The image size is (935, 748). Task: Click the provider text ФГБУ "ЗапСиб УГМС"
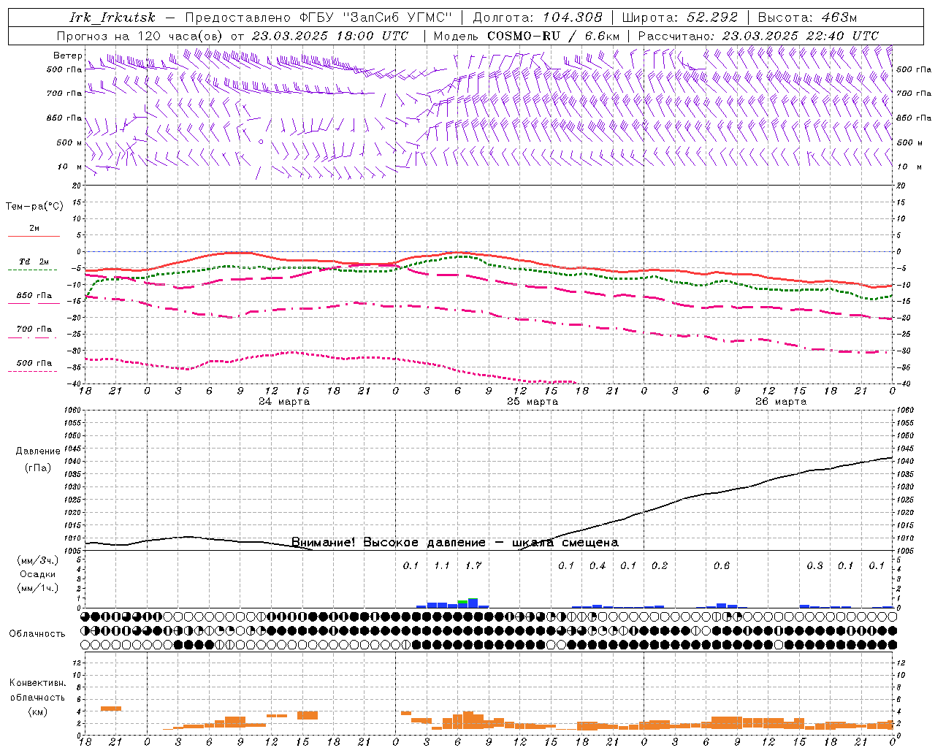pyautogui.click(x=375, y=18)
